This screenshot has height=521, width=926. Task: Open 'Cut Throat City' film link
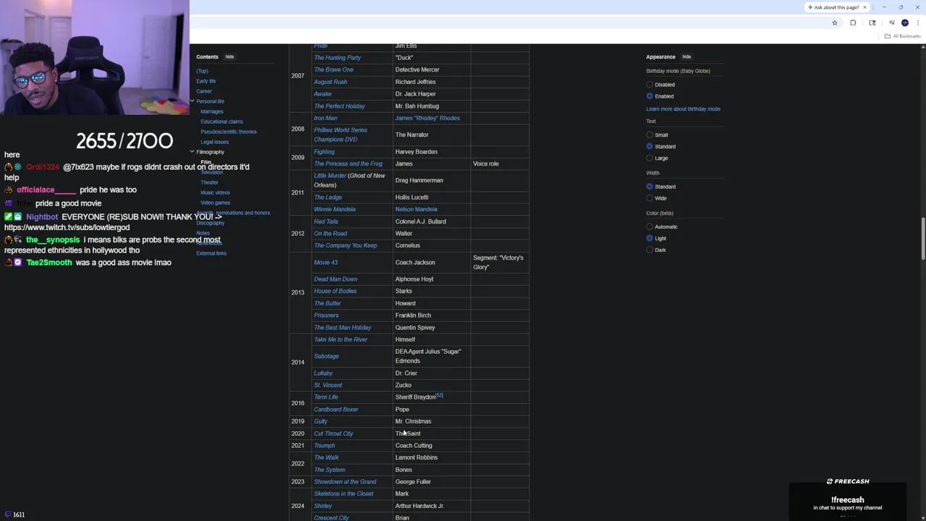pyautogui.click(x=334, y=433)
